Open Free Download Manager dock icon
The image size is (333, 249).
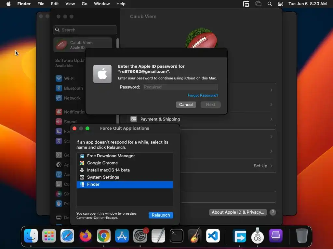[x=240, y=236]
